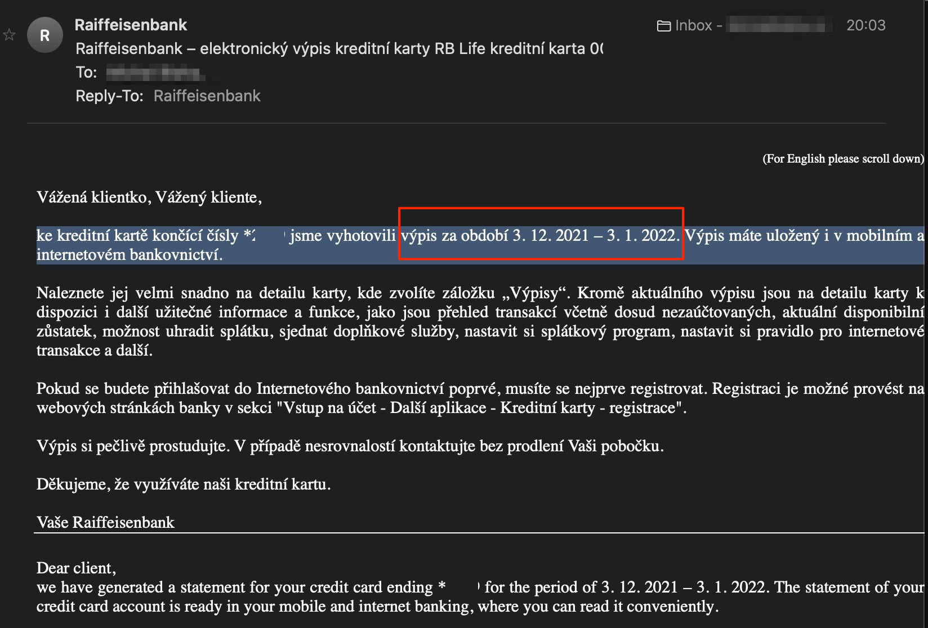The height and width of the screenshot is (628, 928).
Task: Click the 'To:' field label
Action: (x=86, y=73)
